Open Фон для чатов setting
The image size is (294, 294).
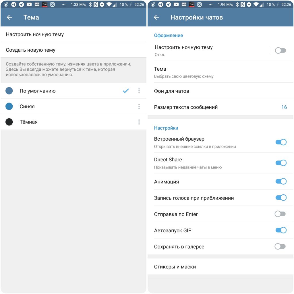click(220, 91)
